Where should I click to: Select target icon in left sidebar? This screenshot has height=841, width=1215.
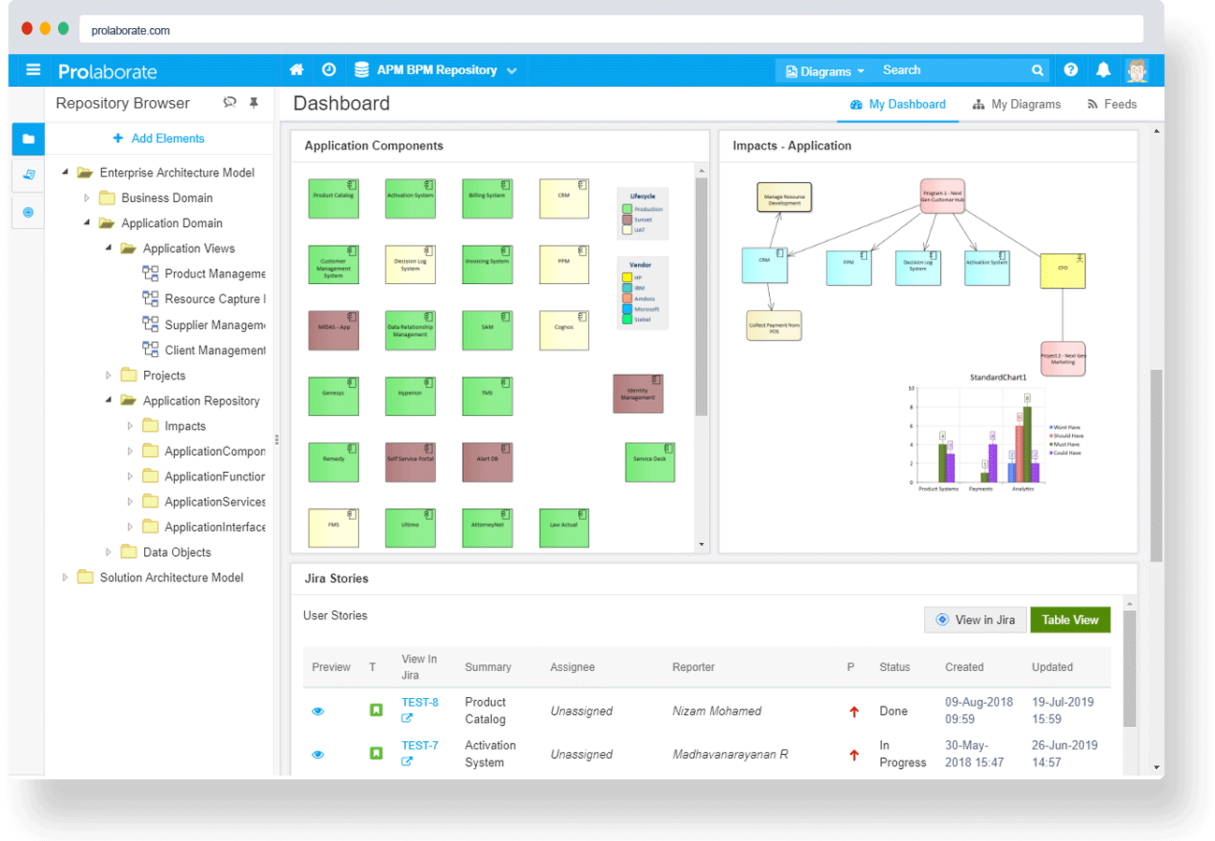pyautogui.click(x=28, y=212)
